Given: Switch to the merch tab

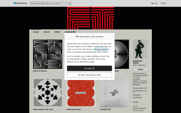Looking at the screenshot, I should [46, 32].
